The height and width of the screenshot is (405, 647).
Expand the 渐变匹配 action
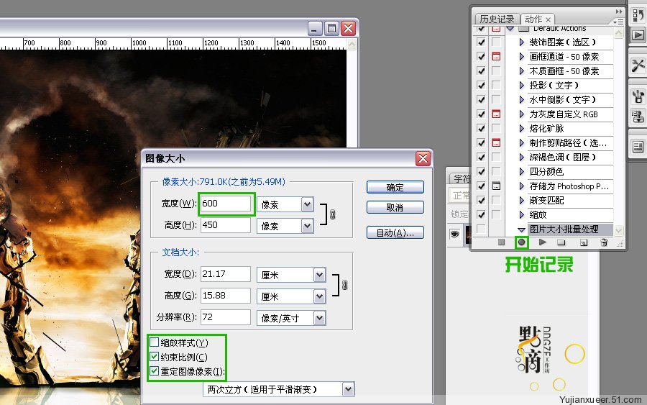pyautogui.click(x=522, y=200)
